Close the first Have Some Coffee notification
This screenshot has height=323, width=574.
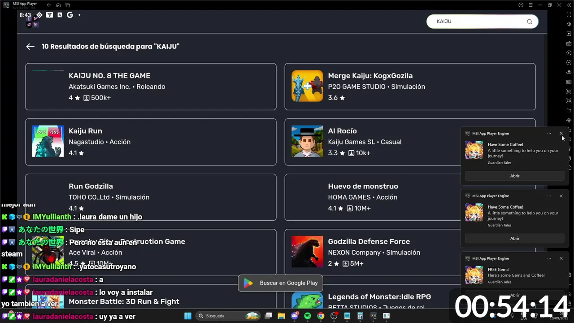(561, 133)
